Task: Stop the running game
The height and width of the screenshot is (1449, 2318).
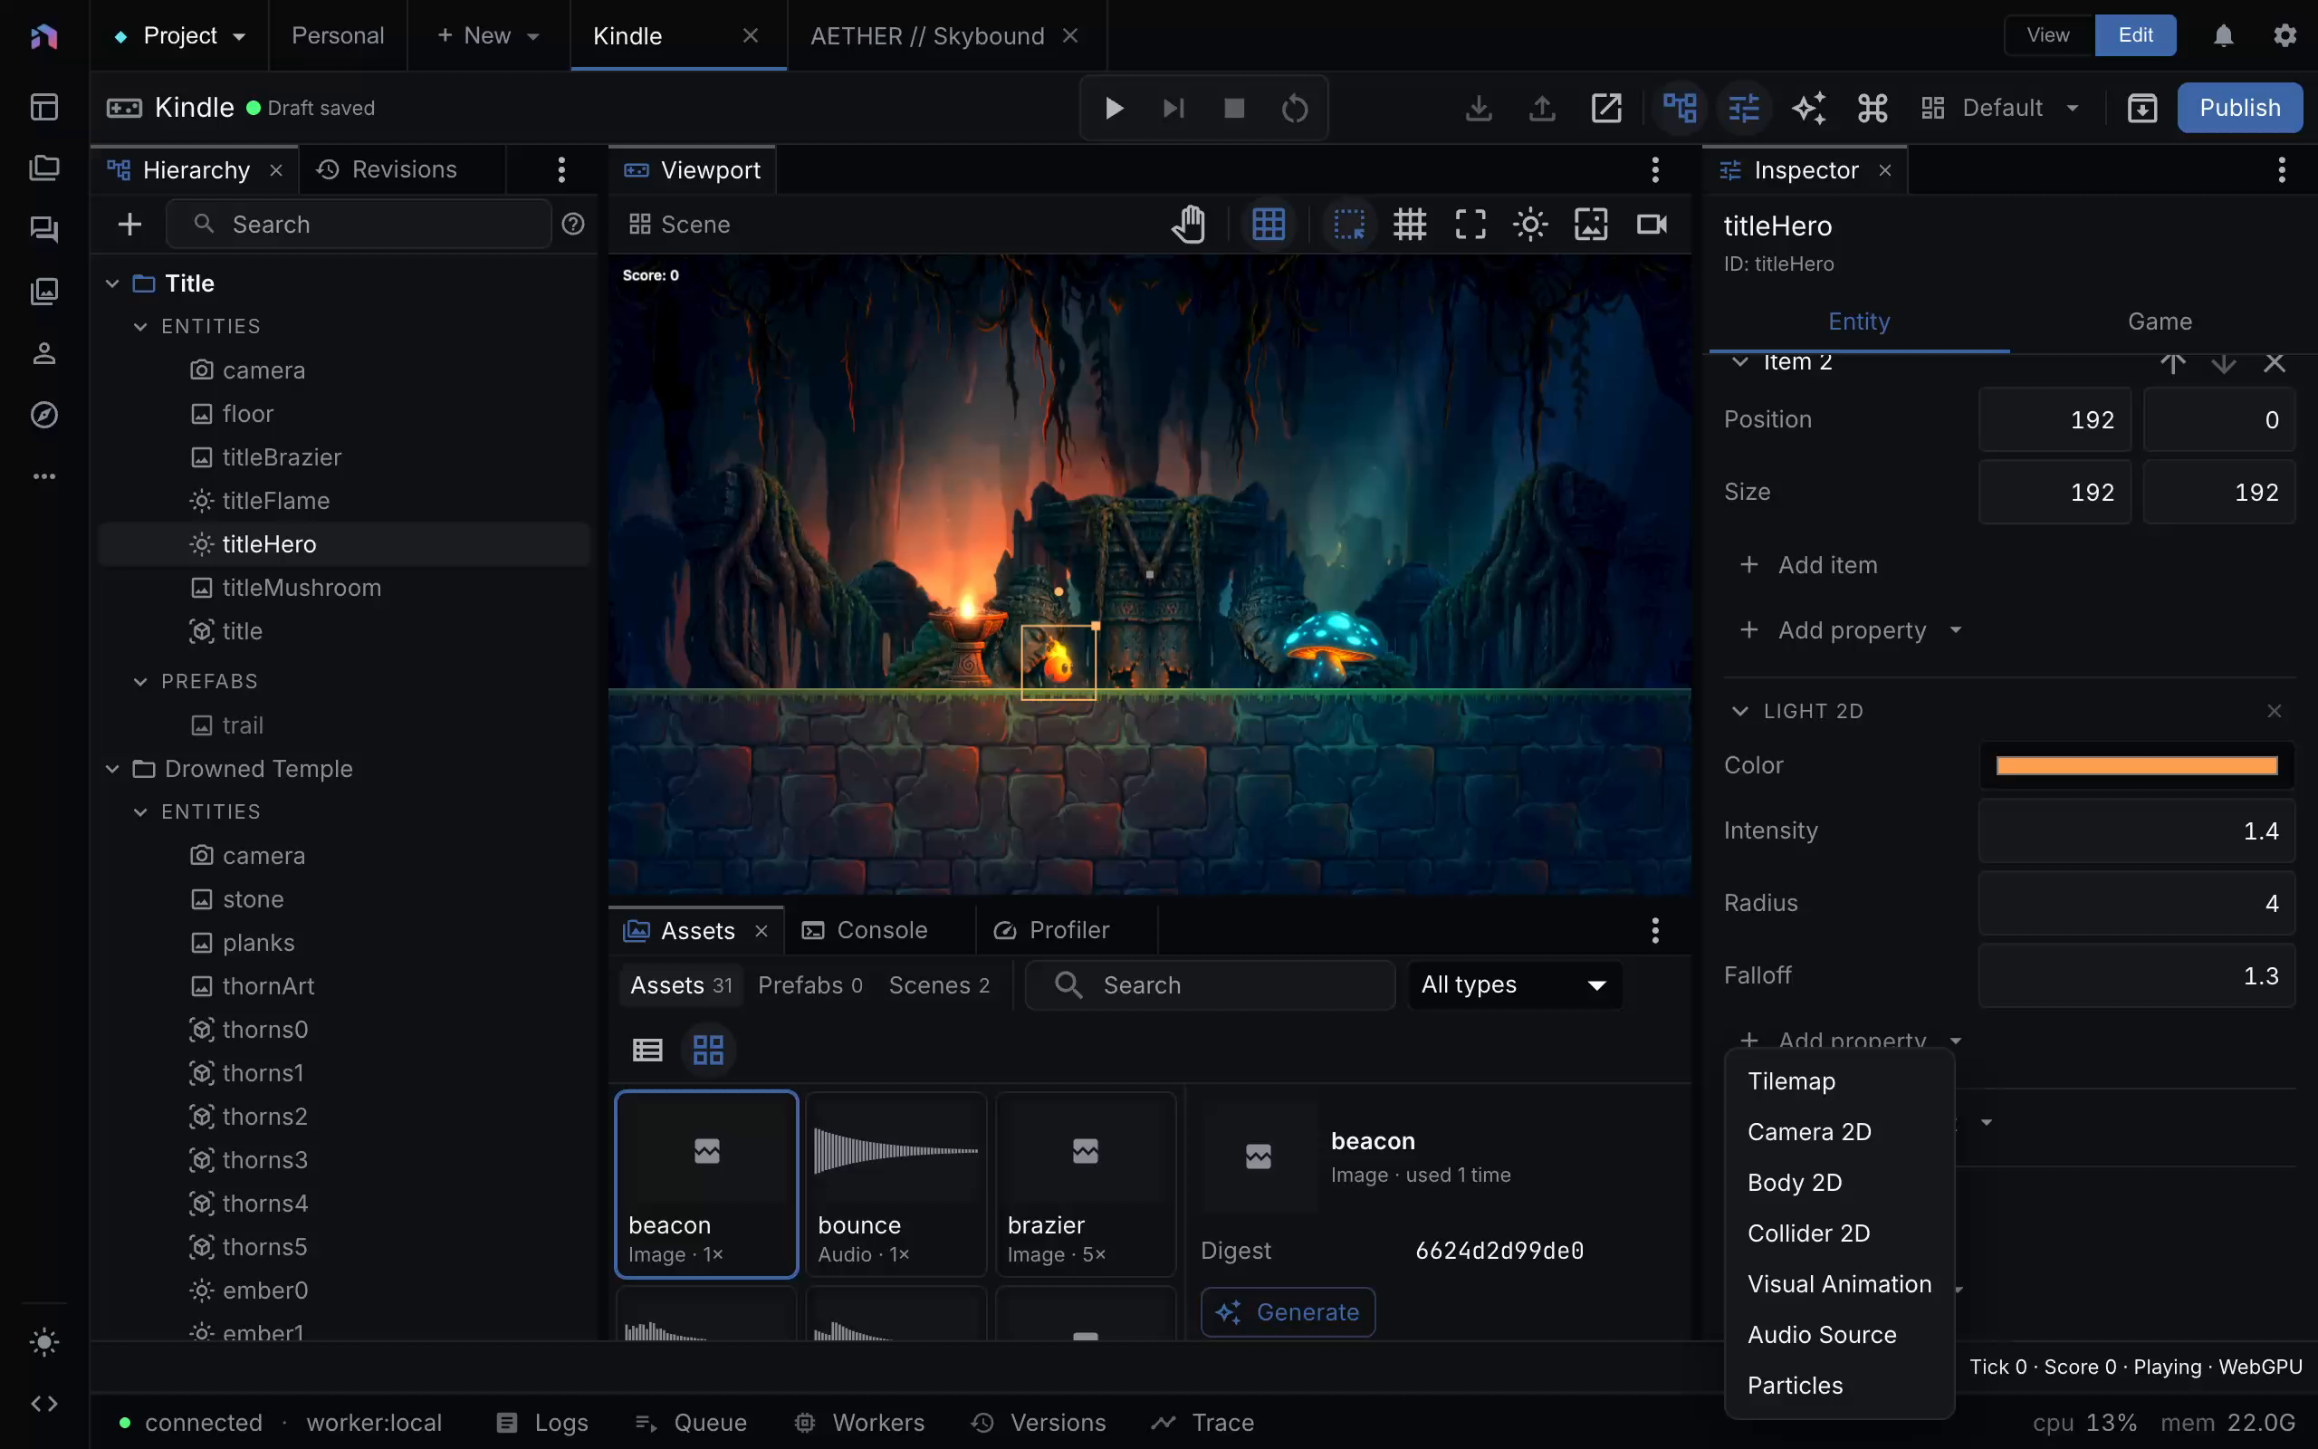Action: (1234, 108)
